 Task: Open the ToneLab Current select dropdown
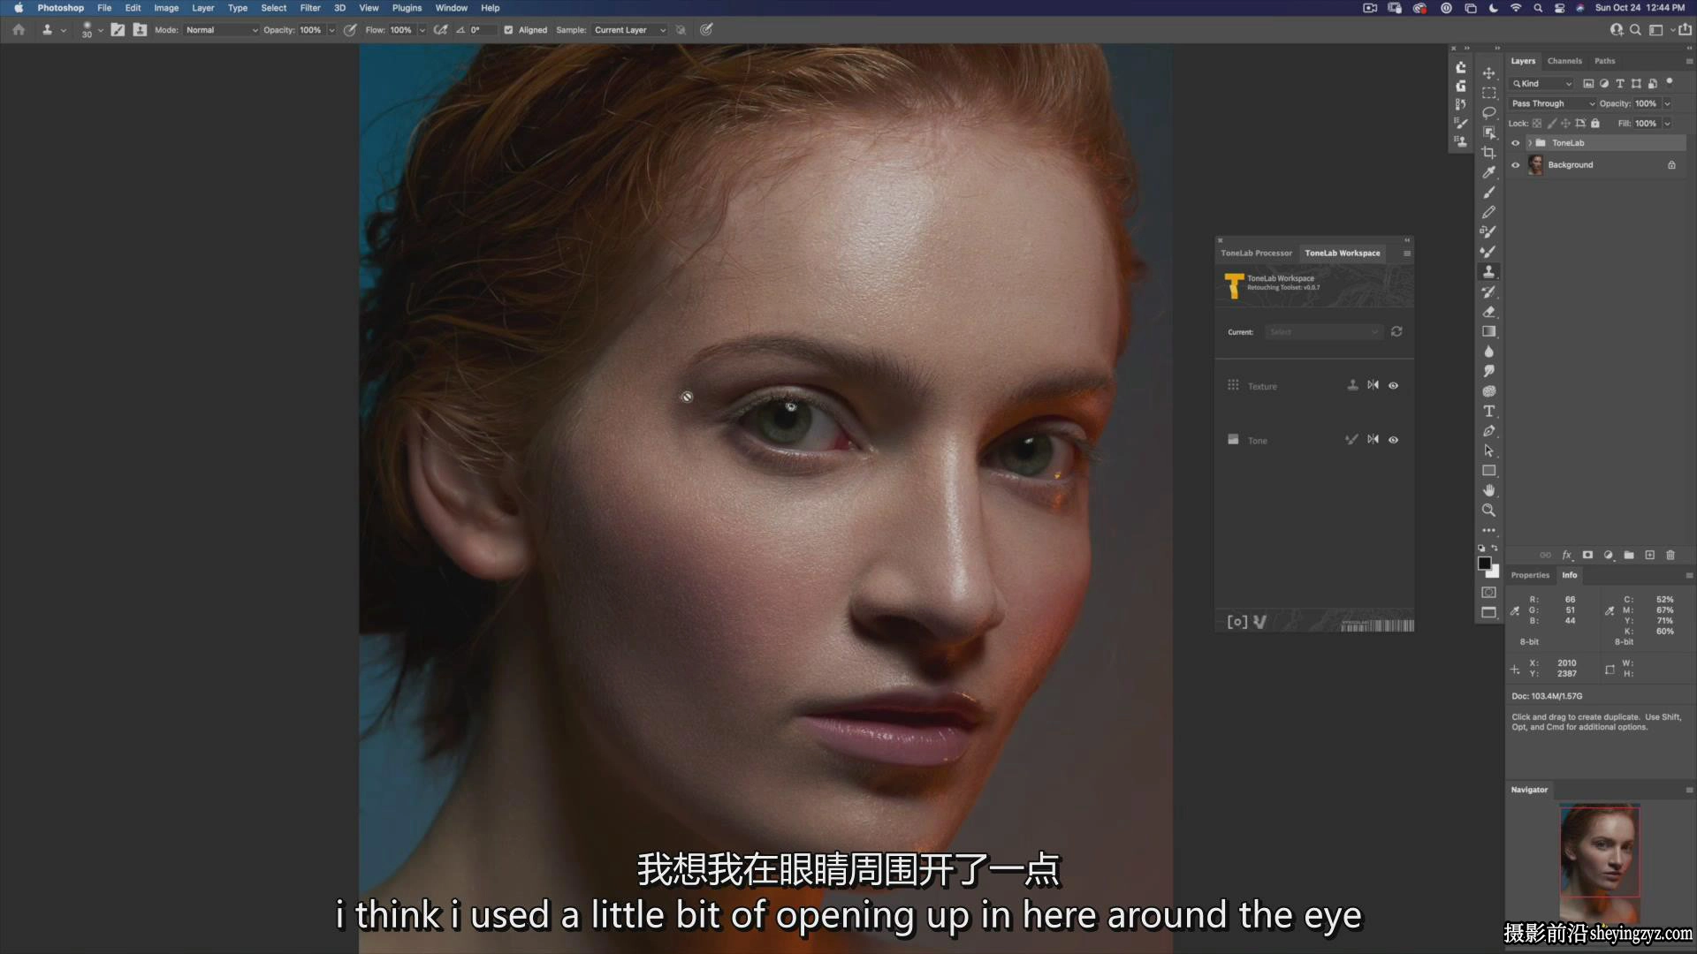[x=1322, y=332]
